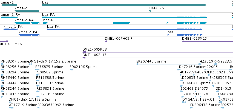Select the baz-RA transcript line
Screen dimensions: 233x109
tap(124, 17)
